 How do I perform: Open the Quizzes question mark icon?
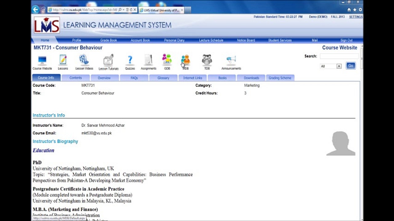pyautogui.click(x=130, y=60)
